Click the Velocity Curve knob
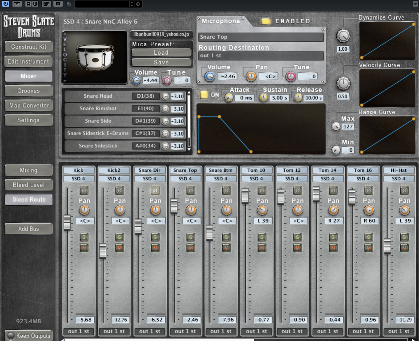 [x=343, y=84]
